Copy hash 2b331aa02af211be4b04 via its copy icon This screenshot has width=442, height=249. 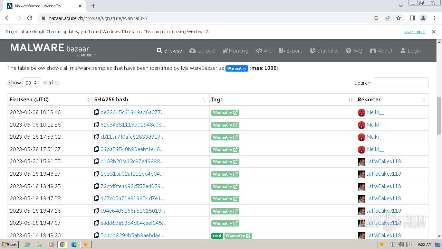pos(97,174)
